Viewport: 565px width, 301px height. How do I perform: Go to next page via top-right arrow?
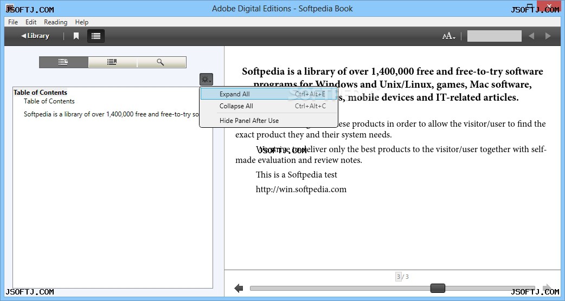coord(548,36)
